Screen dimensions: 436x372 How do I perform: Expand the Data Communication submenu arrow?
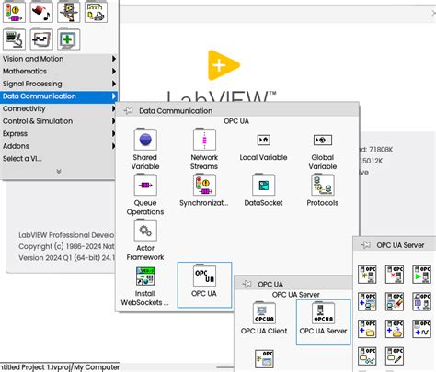coord(114,96)
